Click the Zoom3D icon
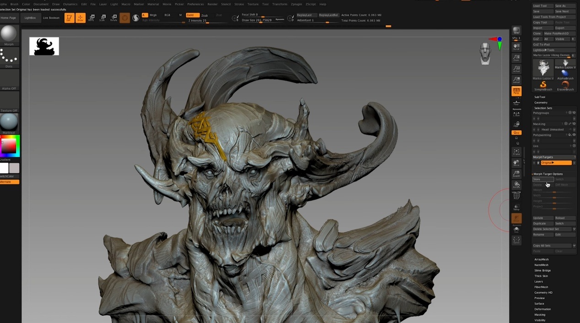Image resolution: width=580 pixels, height=323 pixels. point(516,174)
